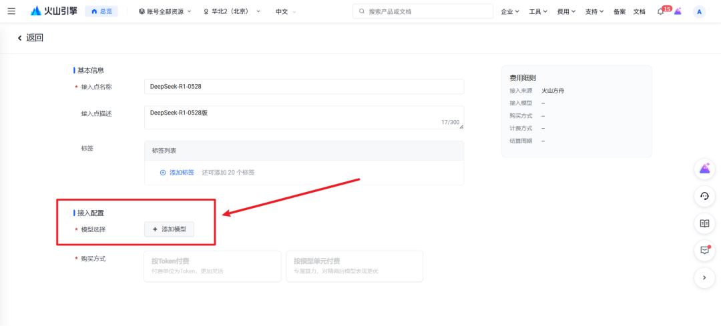Image resolution: width=721 pixels, height=326 pixels.
Task: Click the 计费方式 label
Action: pos(521,128)
